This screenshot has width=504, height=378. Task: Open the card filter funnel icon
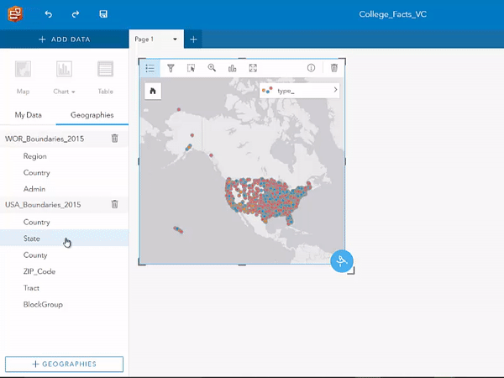171,68
